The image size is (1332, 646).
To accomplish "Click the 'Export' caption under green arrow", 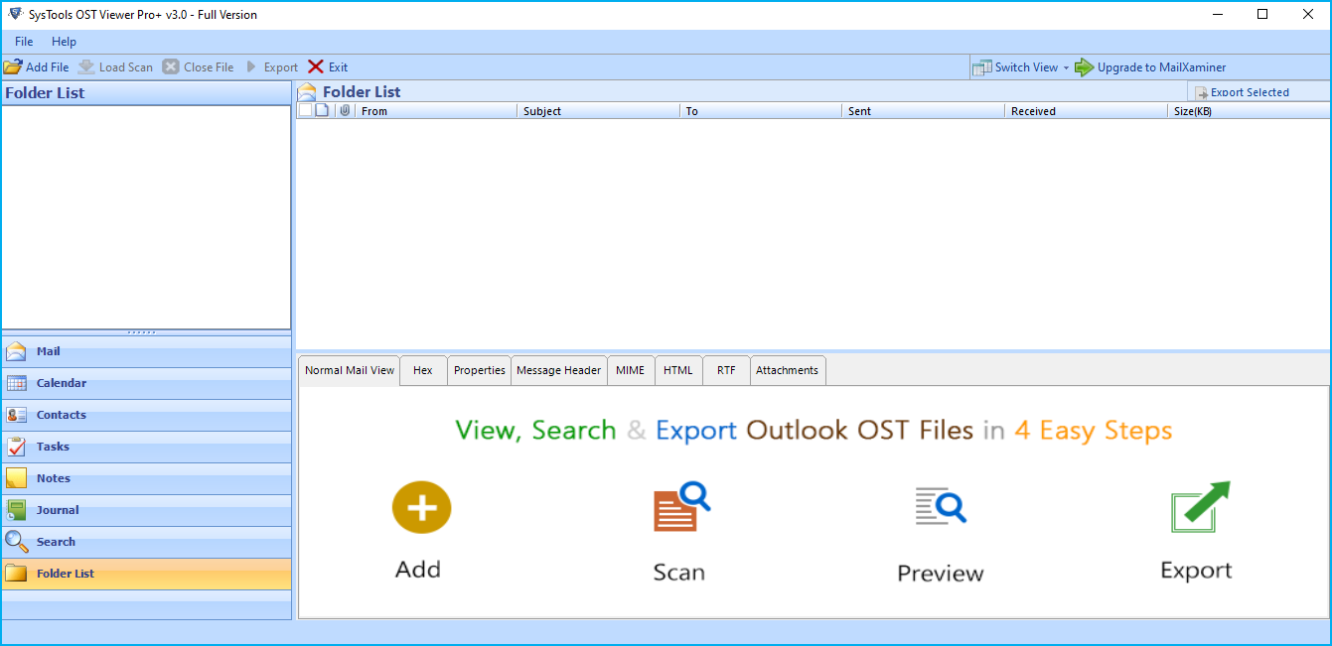I will click(x=1197, y=571).
